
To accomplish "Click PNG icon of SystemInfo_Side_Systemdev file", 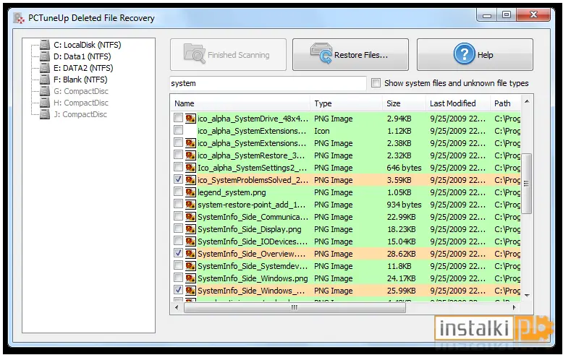I will point(190,266).
